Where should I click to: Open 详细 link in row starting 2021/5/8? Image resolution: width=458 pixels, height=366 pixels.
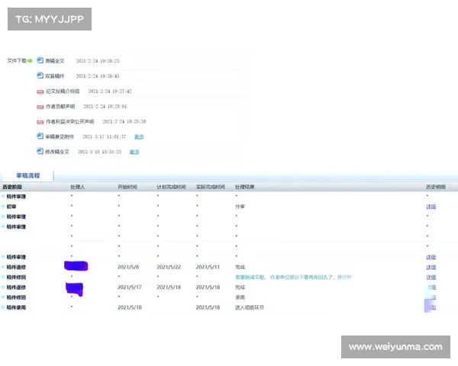(431, 267)
